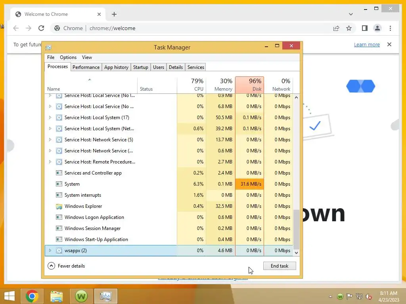406x304 pixels.
Task: Click Chrome forward arrow
Action: [x=29, y=28]
